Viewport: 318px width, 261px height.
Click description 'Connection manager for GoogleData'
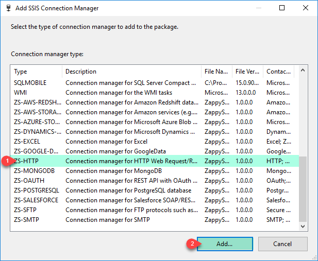click(x=115, y=151)
